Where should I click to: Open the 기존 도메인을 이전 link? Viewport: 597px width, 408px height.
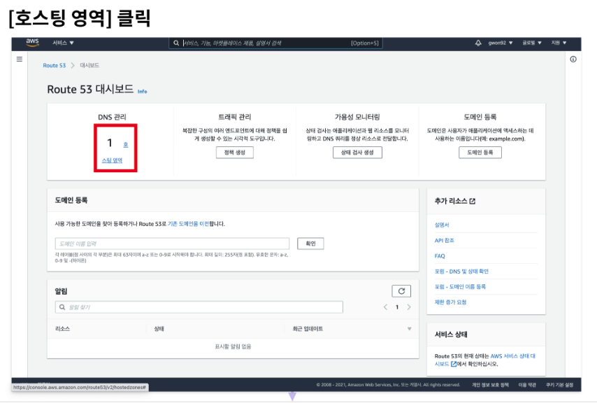[x=188, y=224]
